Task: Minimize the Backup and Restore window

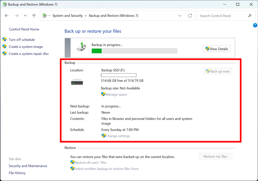Action: click(225, 4)
